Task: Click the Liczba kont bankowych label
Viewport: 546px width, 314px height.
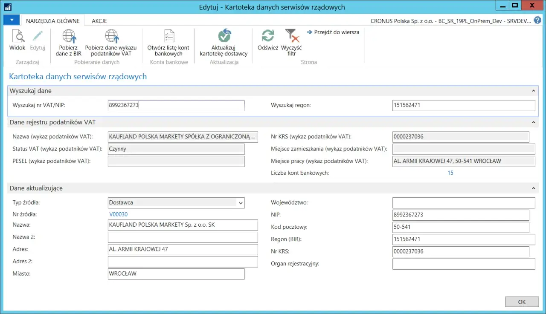Action: pyautogui.click(x=300, y=173)
